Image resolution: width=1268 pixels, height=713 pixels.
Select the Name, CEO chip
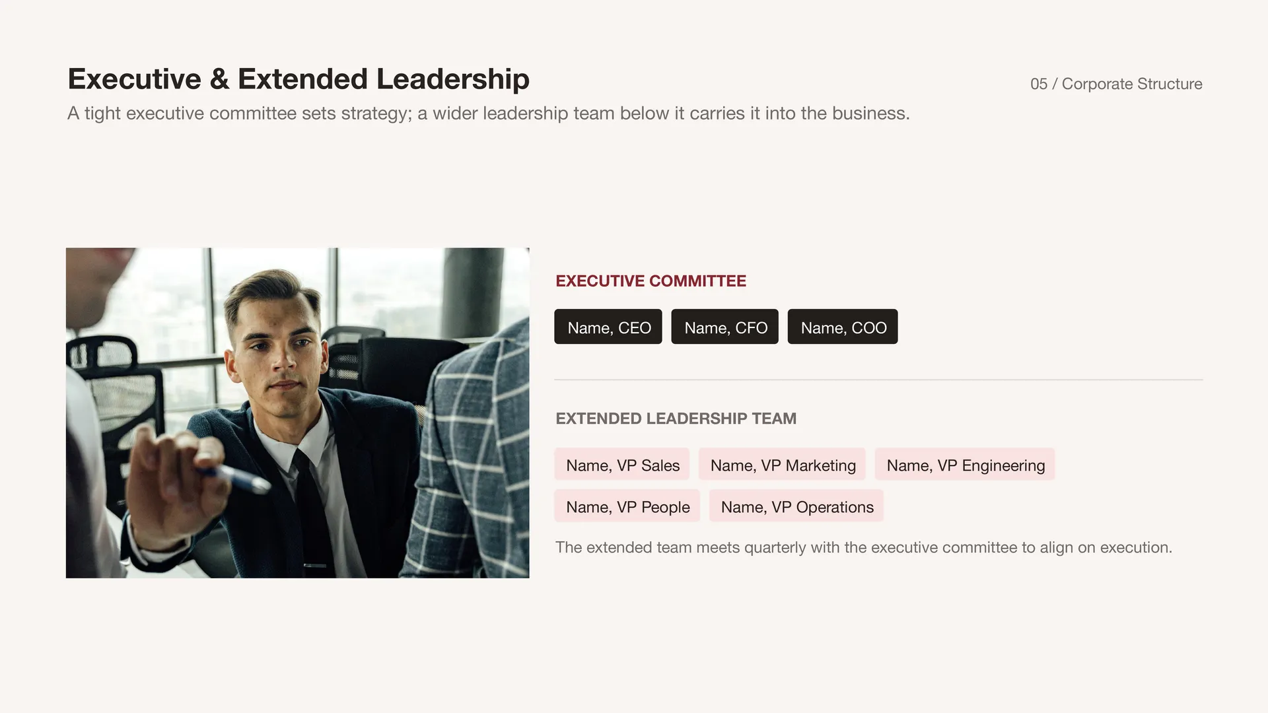608,327
